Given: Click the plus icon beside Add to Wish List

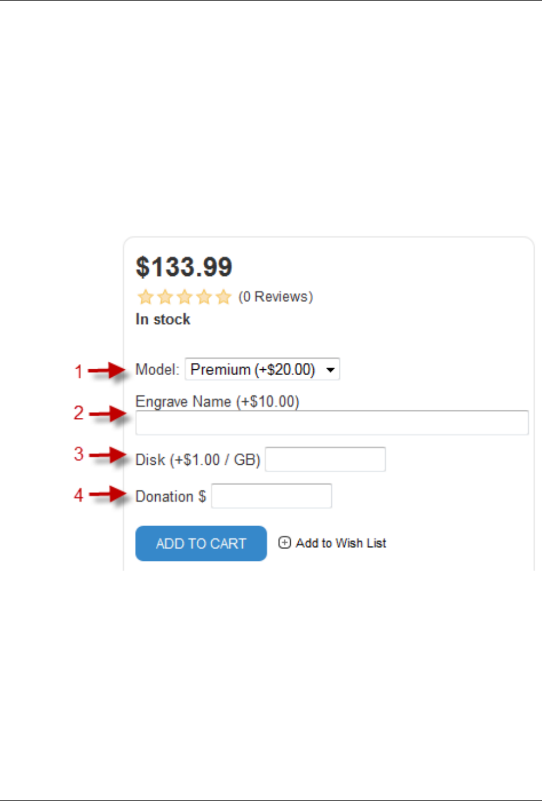Looking at the screenshot, I should (284, 542).
